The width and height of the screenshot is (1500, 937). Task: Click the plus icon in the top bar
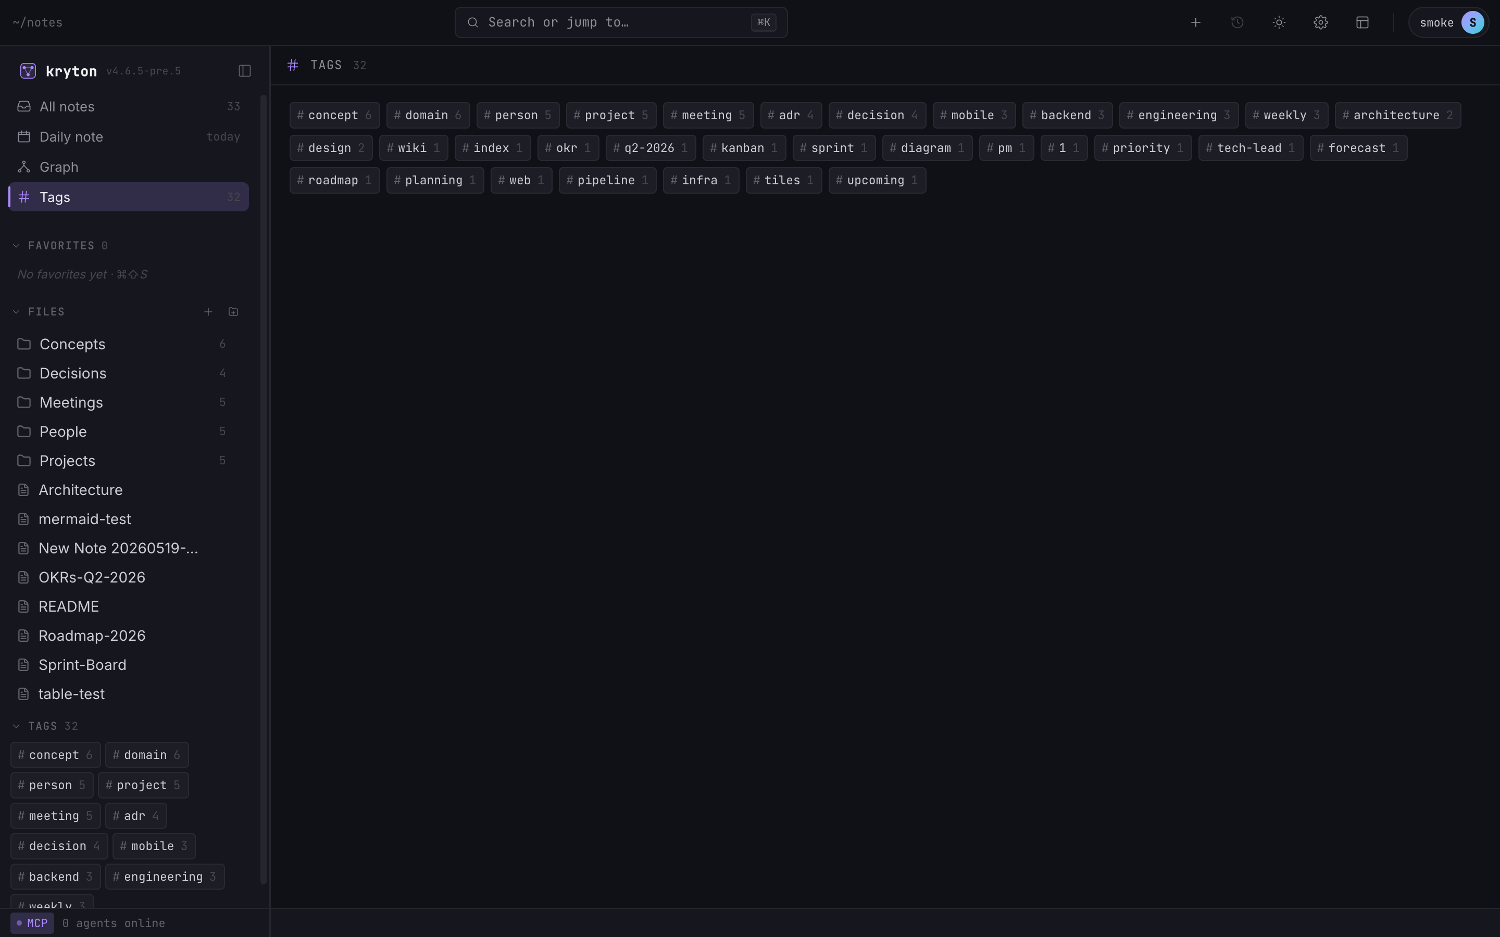pos(1196,22)
